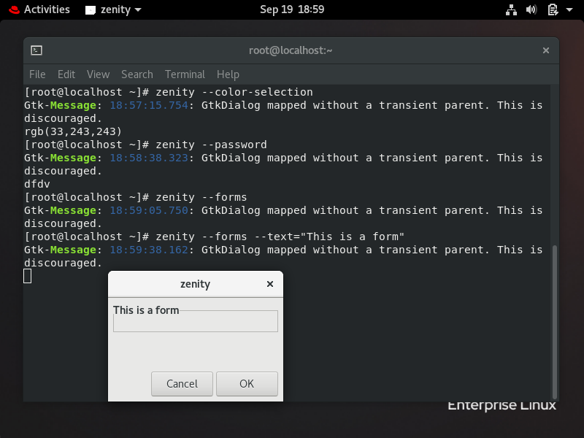The height and width of the screenshot is (438, 584).
Task: Open the Terminal menu
Action: pos(185,74)
